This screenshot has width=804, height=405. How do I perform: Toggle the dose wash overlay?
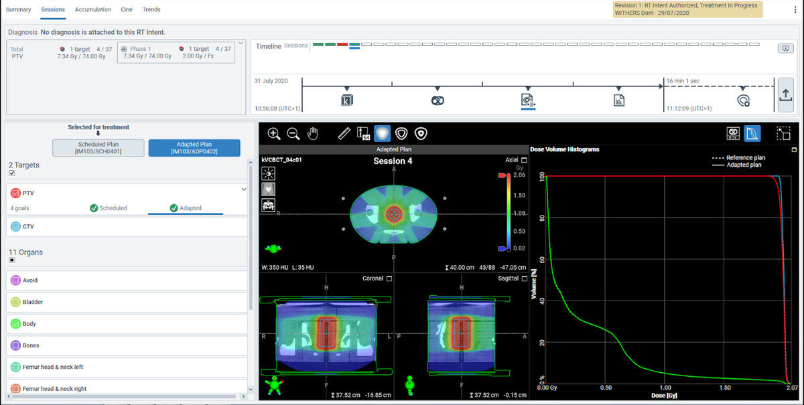point(382,133)
